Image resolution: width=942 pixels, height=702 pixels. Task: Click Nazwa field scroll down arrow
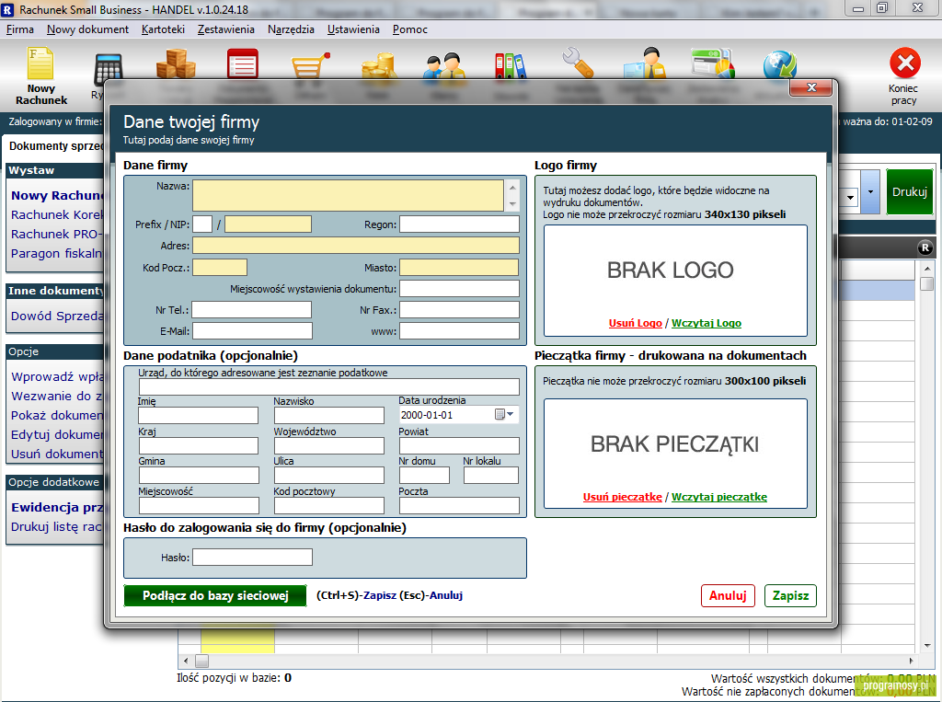(512, 203)
